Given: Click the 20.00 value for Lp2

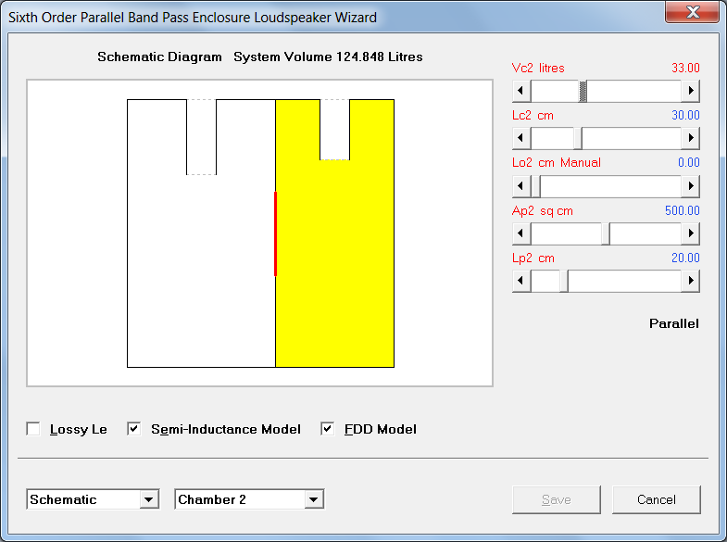Looking at the screenshot, I should [685, 258].
